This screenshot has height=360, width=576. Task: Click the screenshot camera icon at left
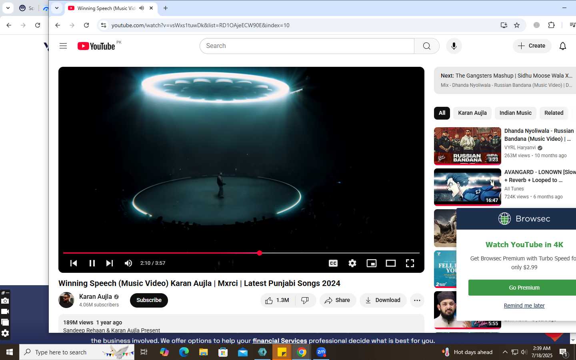coord(5,301)
